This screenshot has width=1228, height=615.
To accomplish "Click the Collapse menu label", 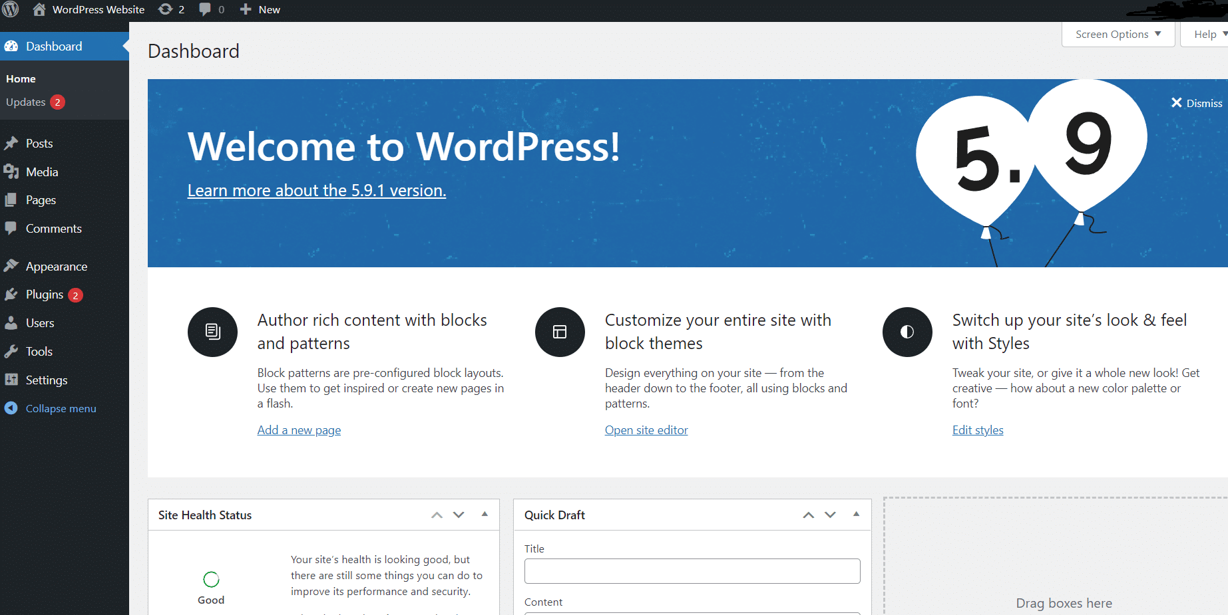I will tap(61, 408).
